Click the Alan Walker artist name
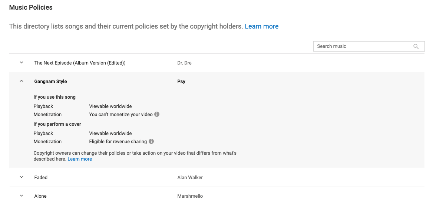 [x=190, y=178]
